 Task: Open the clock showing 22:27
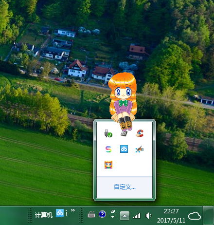pos(171,211)
